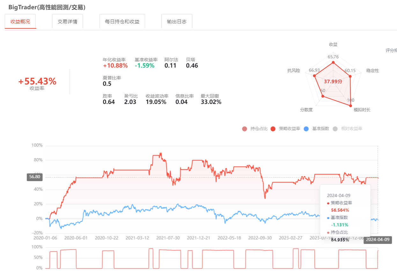Viewport: 397px width, 271px height.
Task: Click the 最大回撤 33.02% value
Action: [211, 102]
